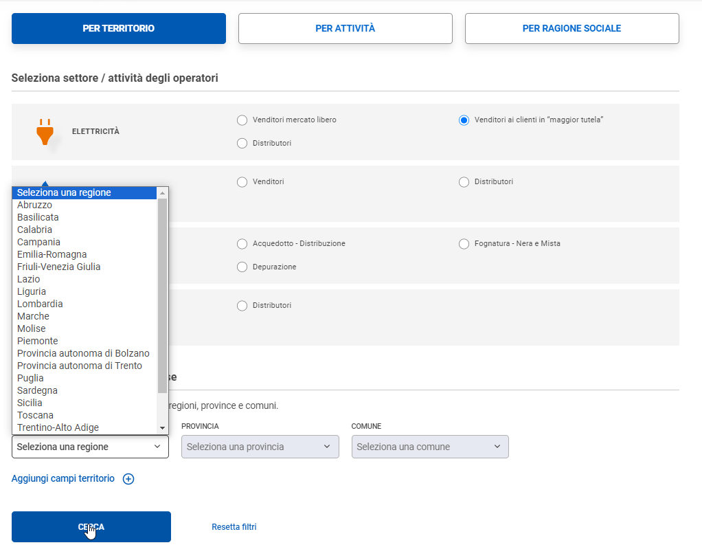
Task: Select Toscana from the region list
Action: pos(35,415)
